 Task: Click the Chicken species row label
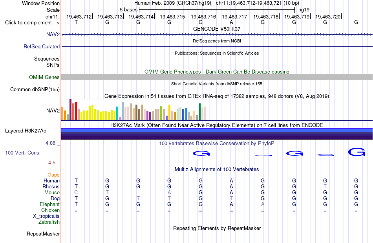coord(50,210)
